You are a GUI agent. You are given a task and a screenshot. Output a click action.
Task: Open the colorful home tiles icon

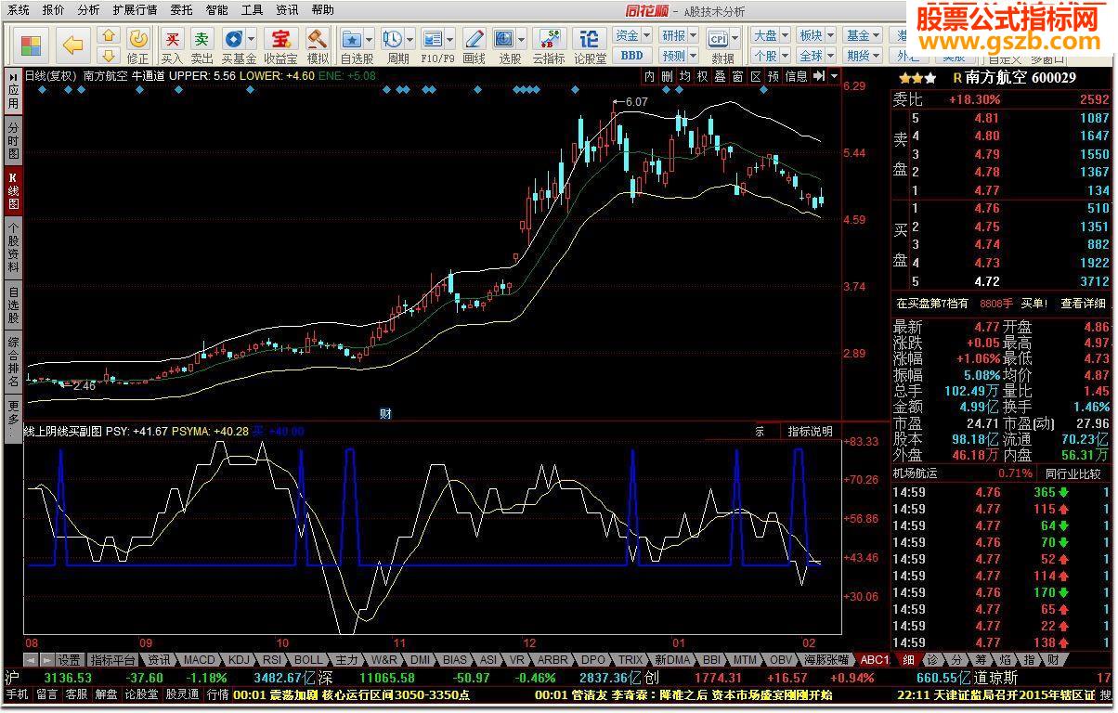click(x=31, y=45)
